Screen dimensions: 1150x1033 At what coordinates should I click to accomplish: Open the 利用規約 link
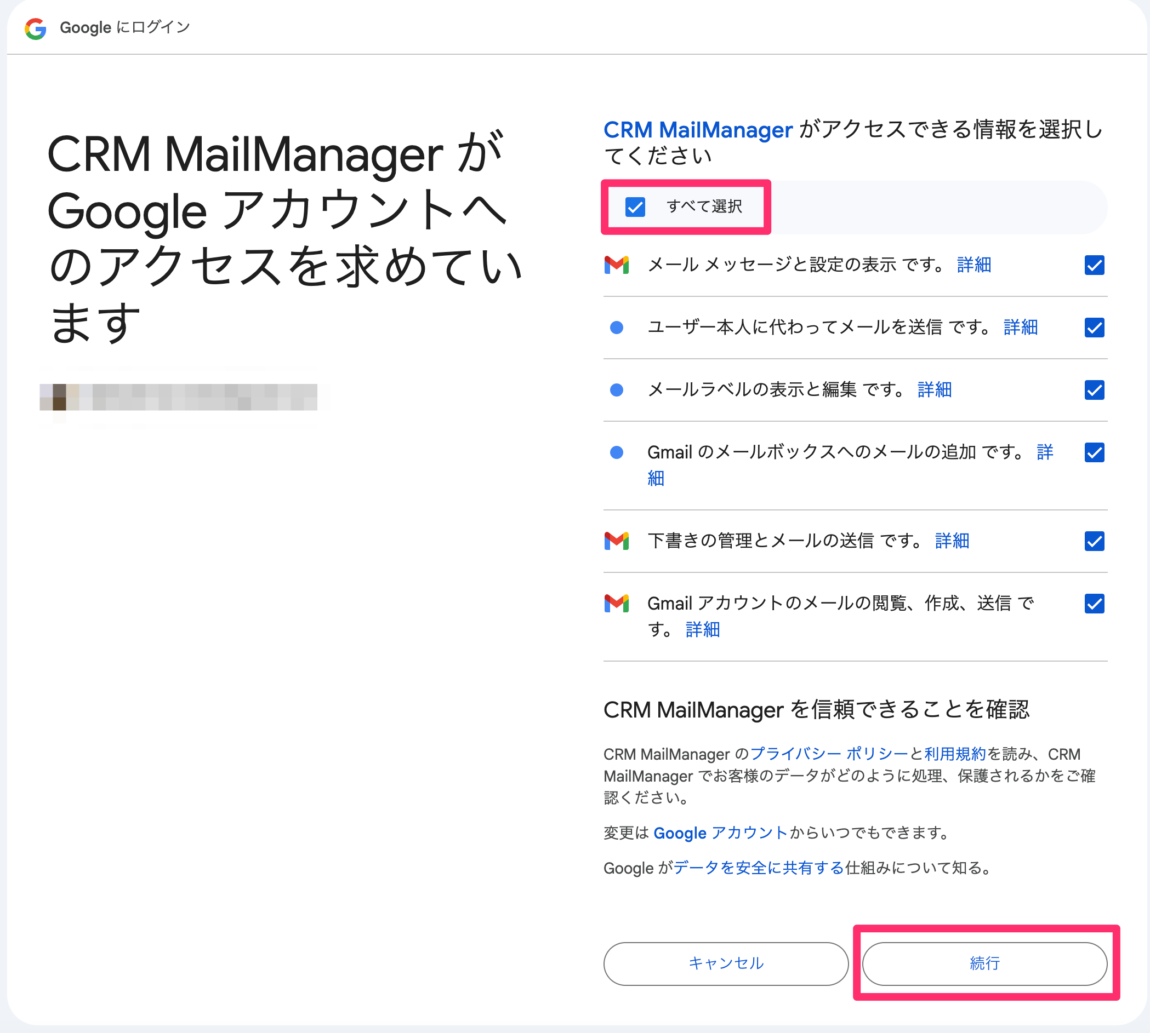point(955,754)
